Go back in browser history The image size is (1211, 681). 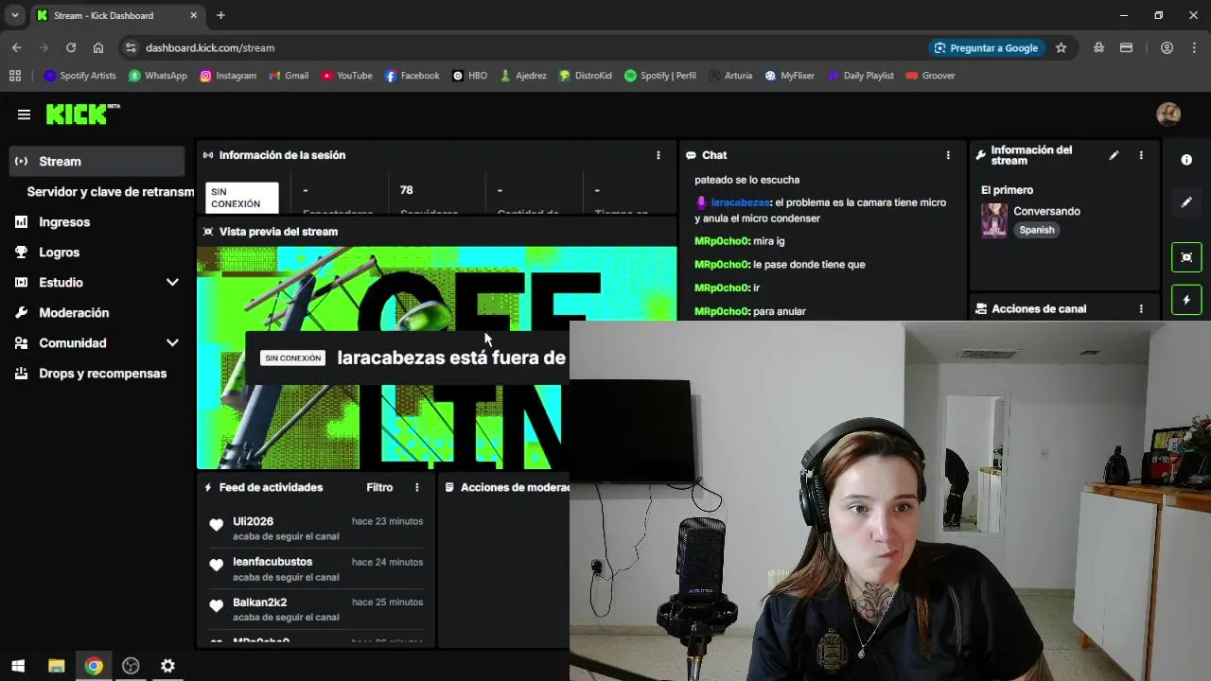tap(17, 47)
